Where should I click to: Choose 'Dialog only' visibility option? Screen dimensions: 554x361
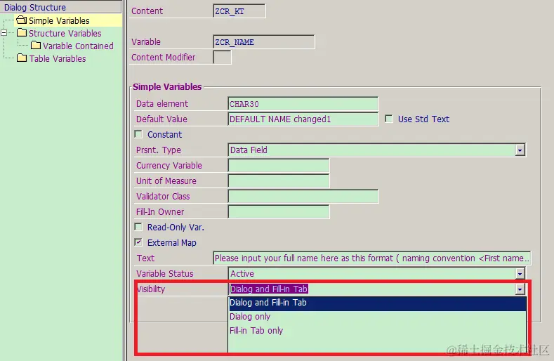point(377,317)
